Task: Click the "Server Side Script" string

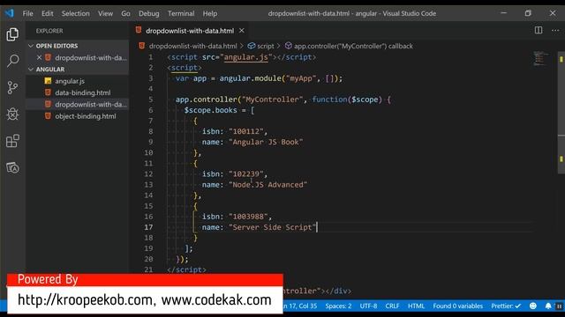Action: pyautogui.click(x=273, y=227)
